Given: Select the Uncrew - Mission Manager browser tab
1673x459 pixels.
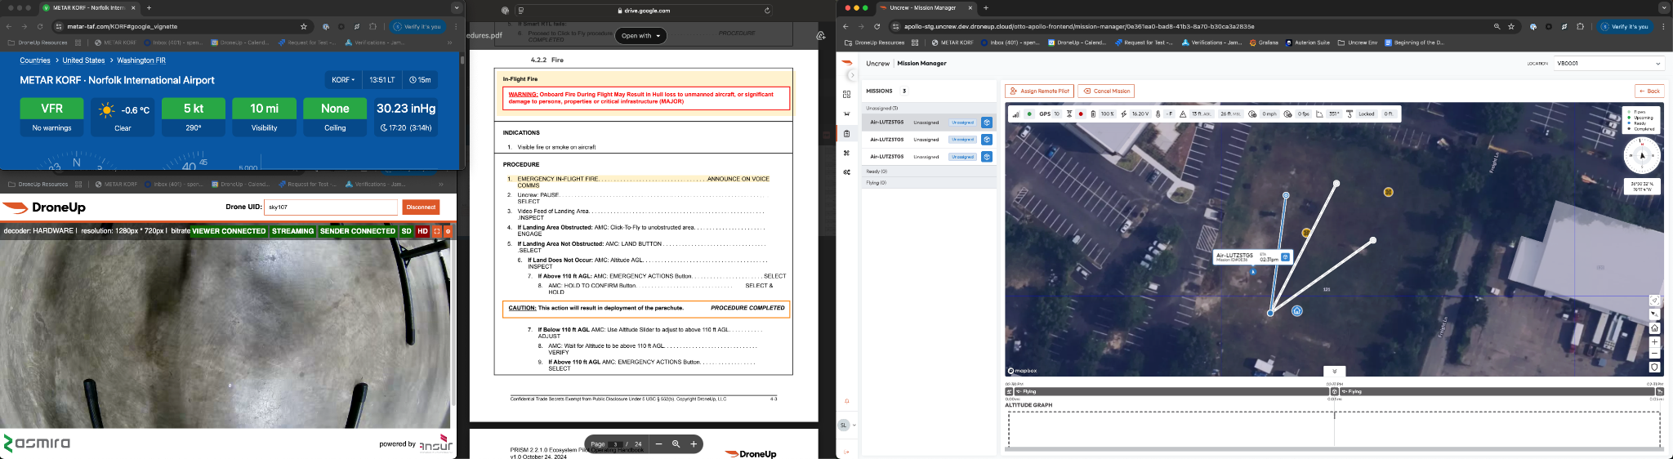Looking at the screenshot, I should point(926,7).
